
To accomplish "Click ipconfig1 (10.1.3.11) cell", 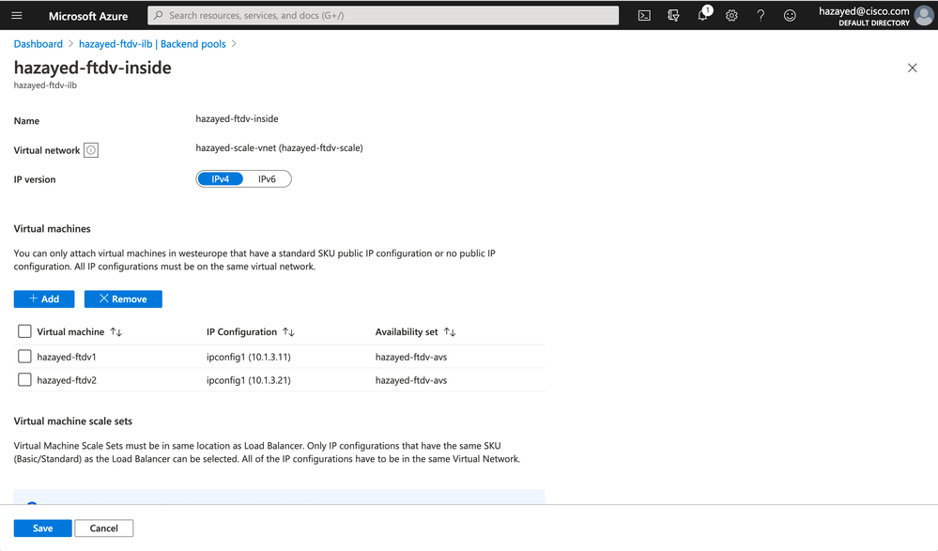I will [x=249, y=357].
